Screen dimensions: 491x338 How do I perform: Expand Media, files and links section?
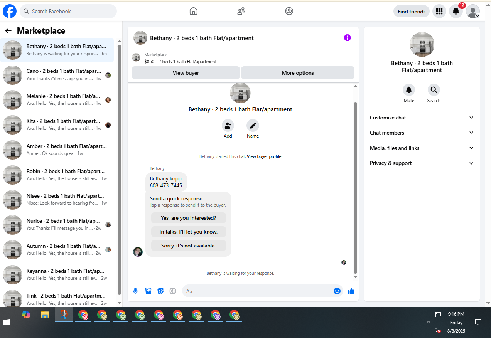point(422,148)
